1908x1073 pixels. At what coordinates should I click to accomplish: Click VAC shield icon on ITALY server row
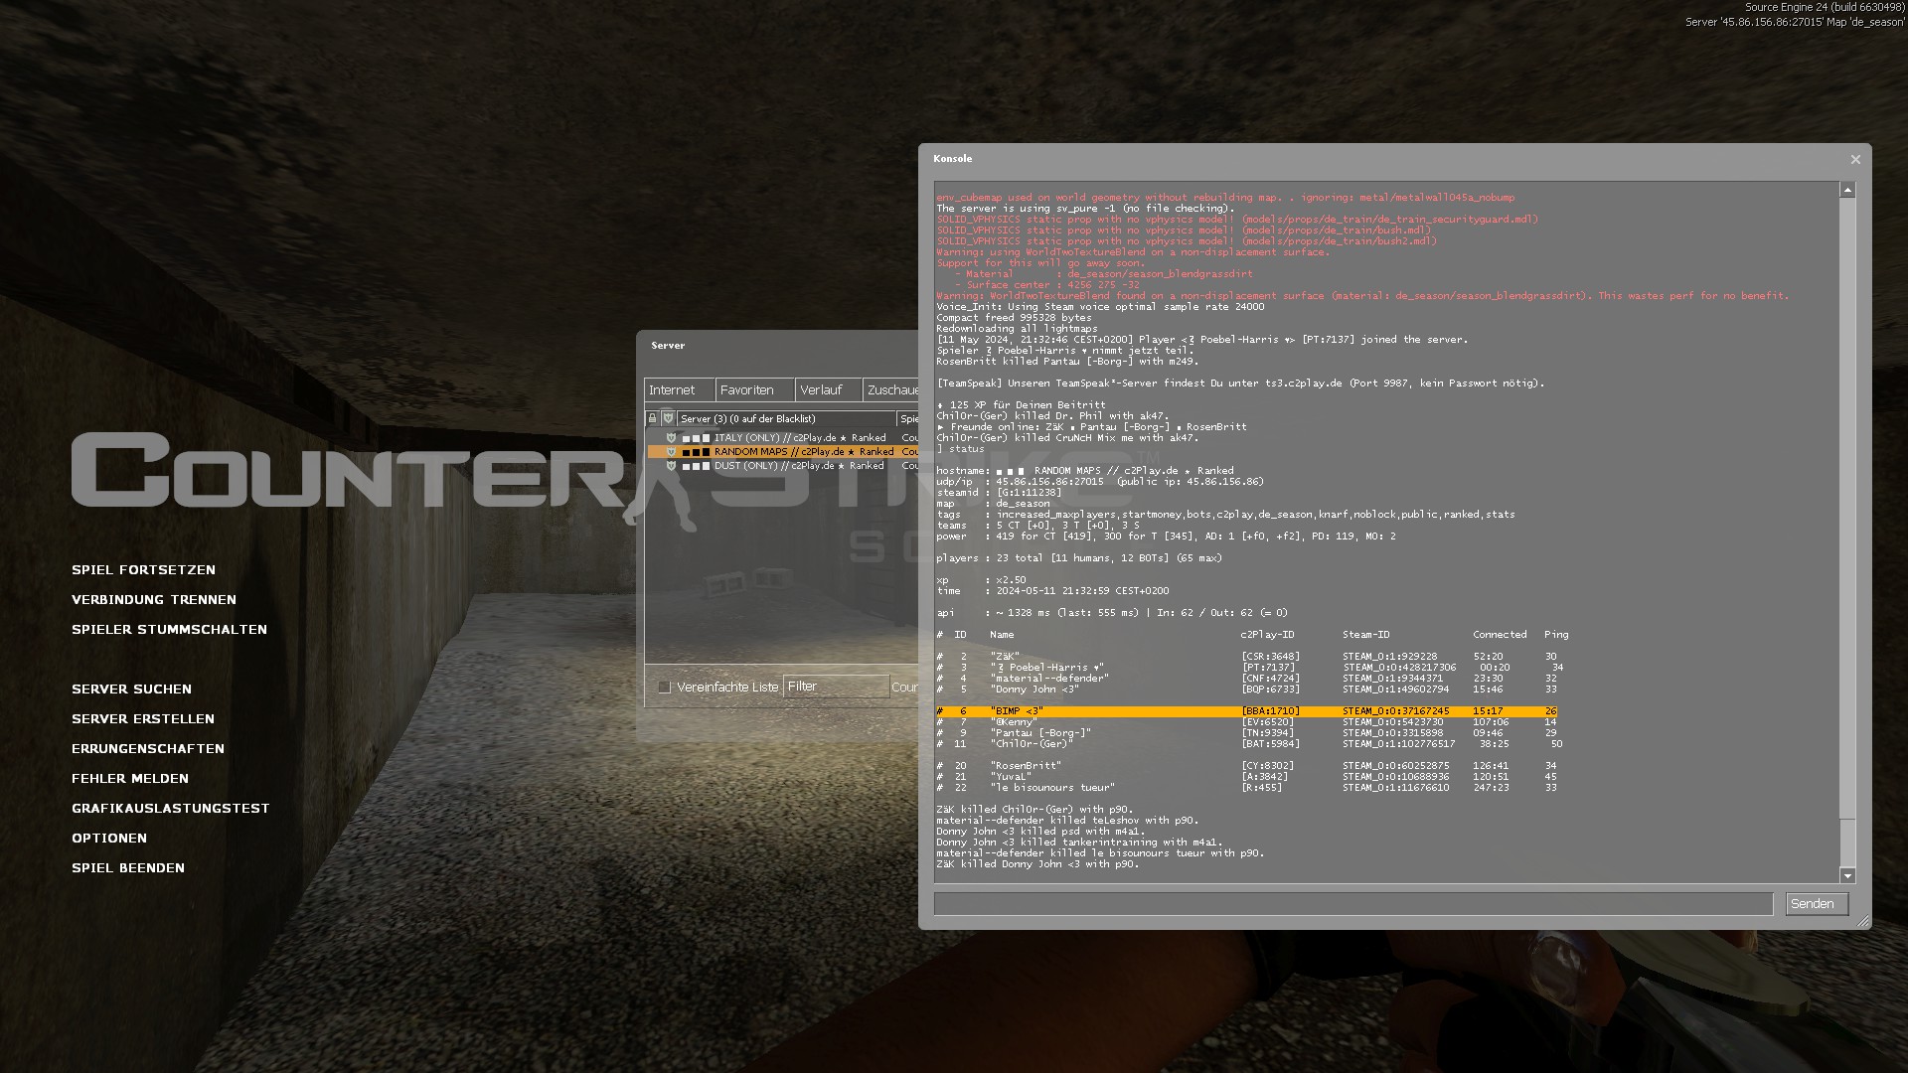tap(671, 438)
